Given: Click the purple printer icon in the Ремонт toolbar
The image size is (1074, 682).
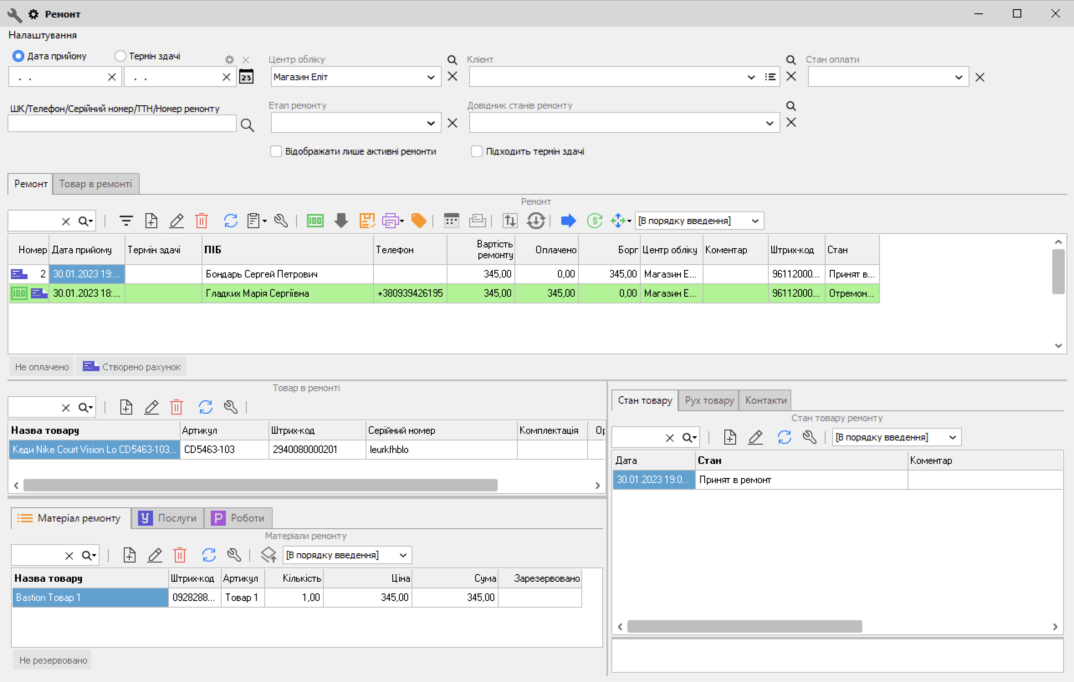Looking at the screenshot, I should tap(390, 221).
